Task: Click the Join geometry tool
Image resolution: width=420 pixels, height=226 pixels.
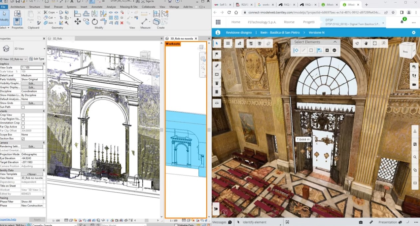Action: (50, 23)
